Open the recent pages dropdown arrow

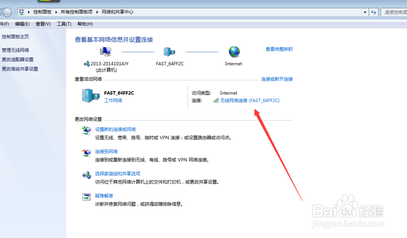point(15,13)
